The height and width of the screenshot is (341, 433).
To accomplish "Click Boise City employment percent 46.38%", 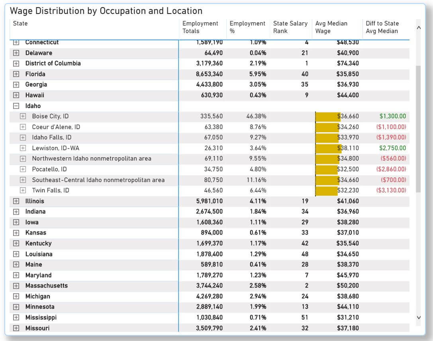I will tap(256, 116).
